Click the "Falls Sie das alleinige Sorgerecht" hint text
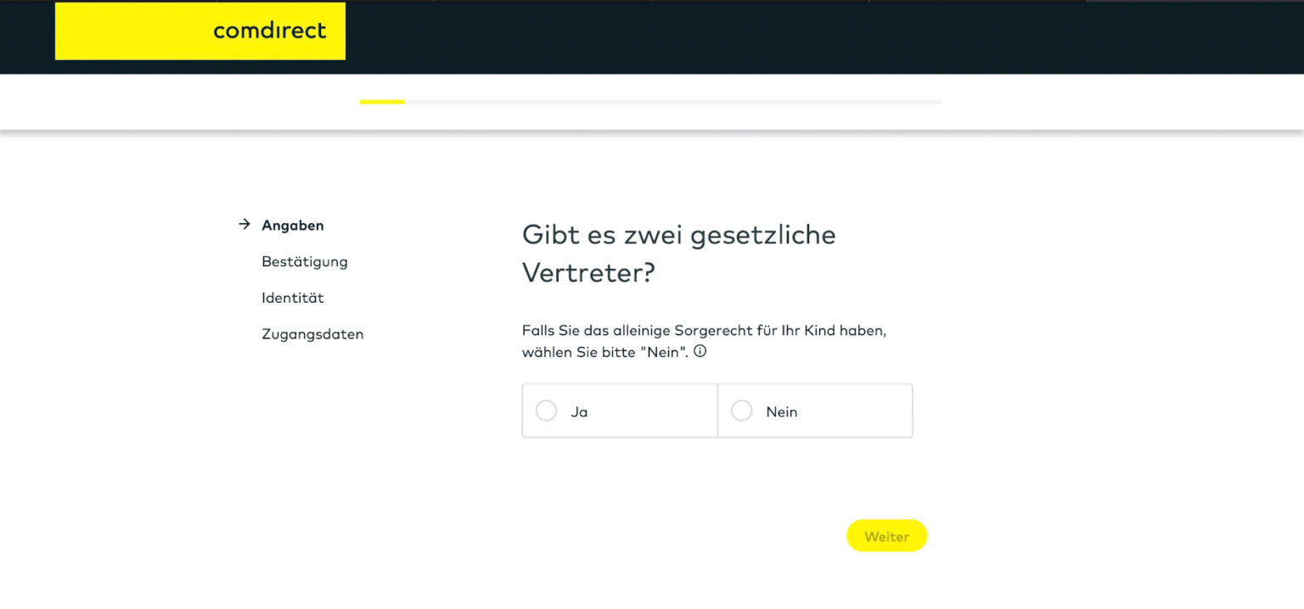Screen dimensions: 1304x609 tap(704, 332)
